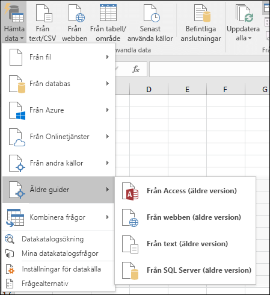
Task: Click the formula bar input field
Action: [x=209, y=69]
